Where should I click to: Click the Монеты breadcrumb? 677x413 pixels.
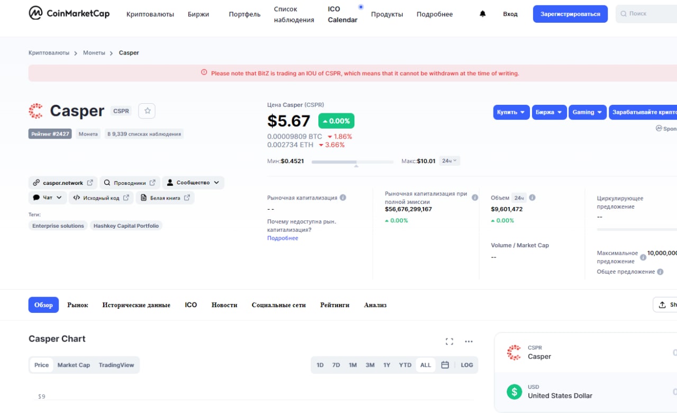94,53
